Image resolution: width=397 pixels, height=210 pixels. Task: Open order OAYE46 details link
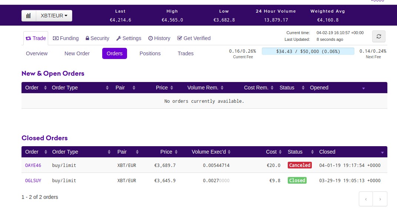pos(33,165)
